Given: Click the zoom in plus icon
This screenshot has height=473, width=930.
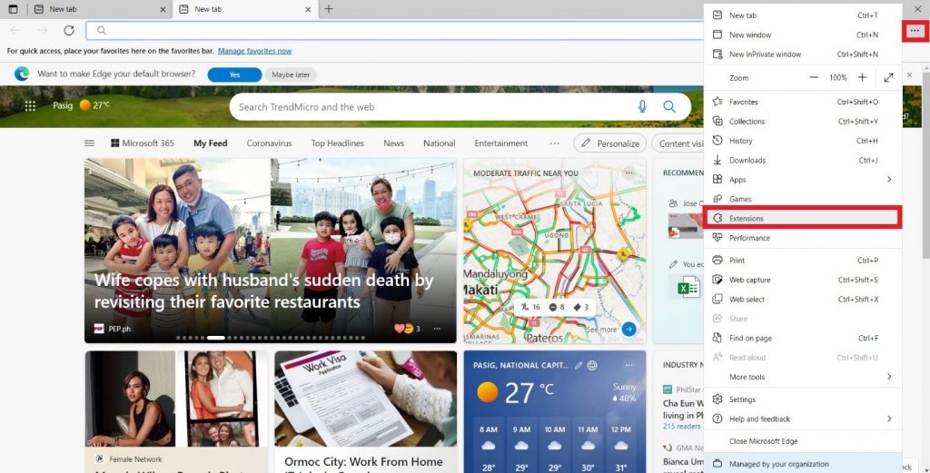Looking at the screenshot, I should (x=862, y=78).
